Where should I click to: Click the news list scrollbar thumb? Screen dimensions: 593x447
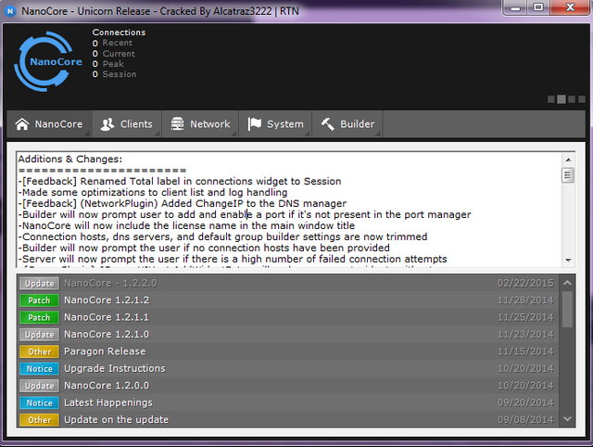click(567, 309)
